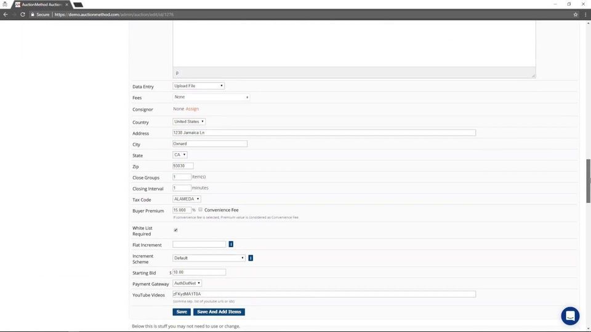Click the Closing Interval input field
The image size is (591, 332).
(182, 188)
